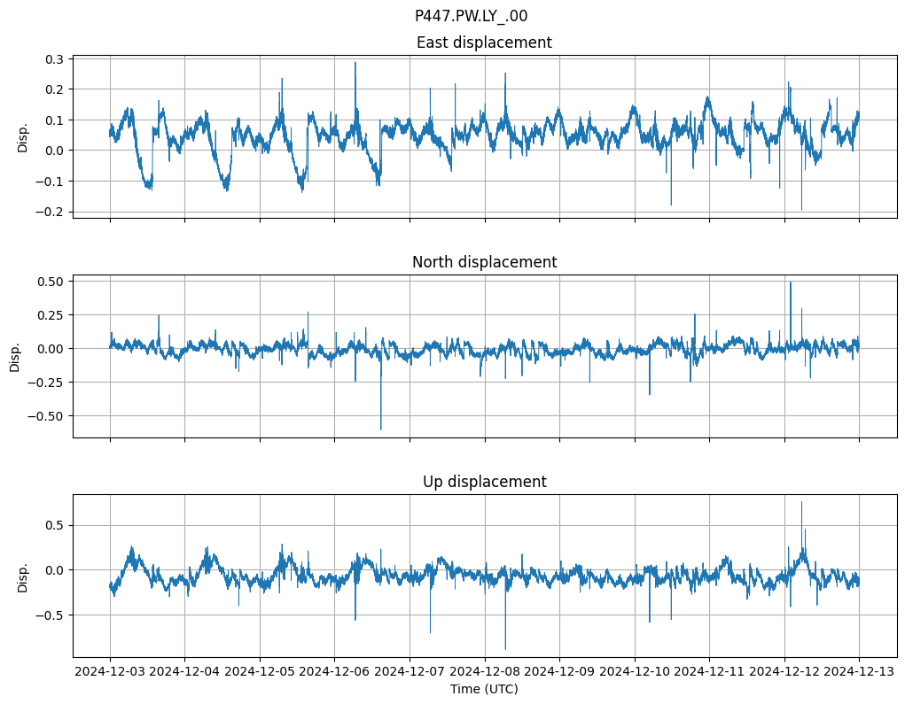The height and width of the screenshot is (704, 905).
Task: Click the 0.3 tick on the East y-axis
Action: 53,59
